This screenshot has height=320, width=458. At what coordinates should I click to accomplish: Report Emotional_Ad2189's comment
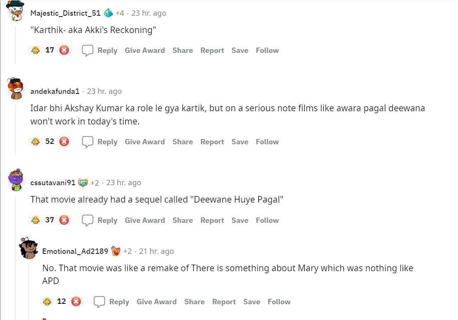(224, 301)
